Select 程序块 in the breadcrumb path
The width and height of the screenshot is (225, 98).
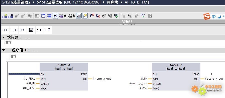click(x=112, y=2)
